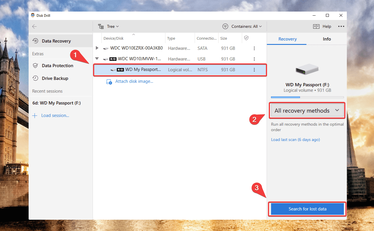The height and width of the screenshot is (231, 374).
Task: Click the Drive Backup clock icon
Action: point(35,78)
